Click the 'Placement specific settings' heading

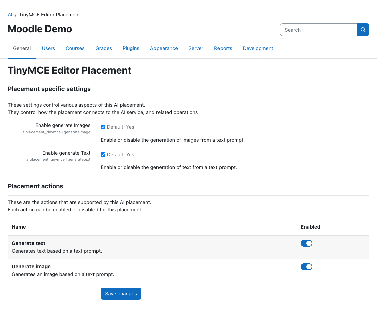click(49, 89)
